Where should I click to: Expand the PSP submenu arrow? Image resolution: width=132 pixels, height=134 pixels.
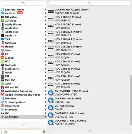[45, 76]
